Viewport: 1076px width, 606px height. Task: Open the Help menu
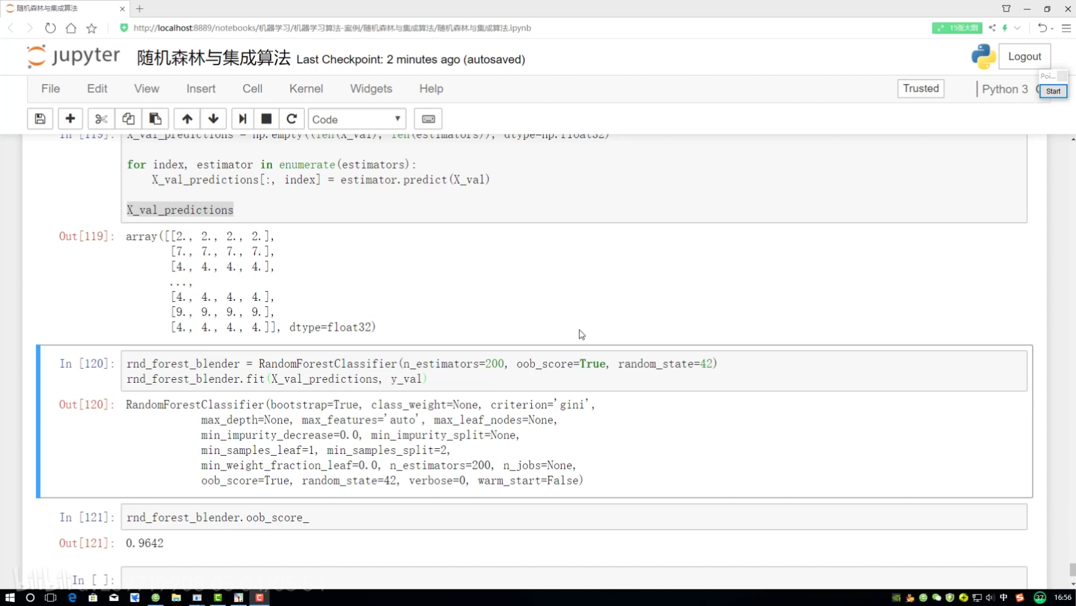431,89
